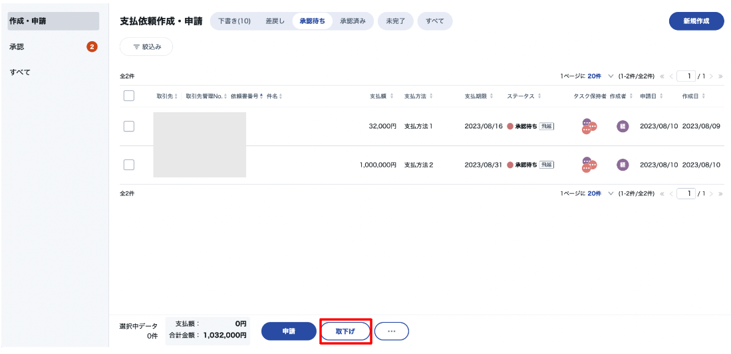Click the red badge showing 2 beside 承認
The width and height of the screenshot is (731, 354).
(92, 46)
